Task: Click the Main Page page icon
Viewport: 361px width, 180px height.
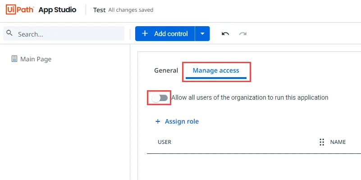Action: click(x=14, y=59)
